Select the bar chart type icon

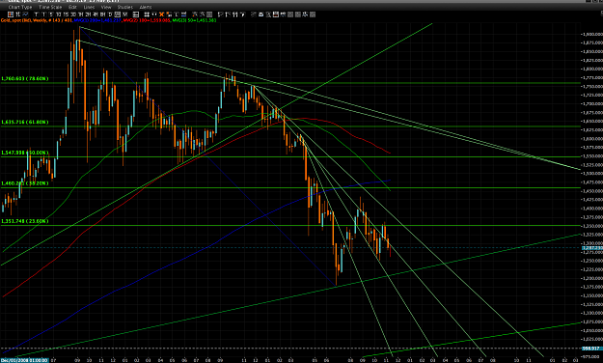(x=17, y=14)
